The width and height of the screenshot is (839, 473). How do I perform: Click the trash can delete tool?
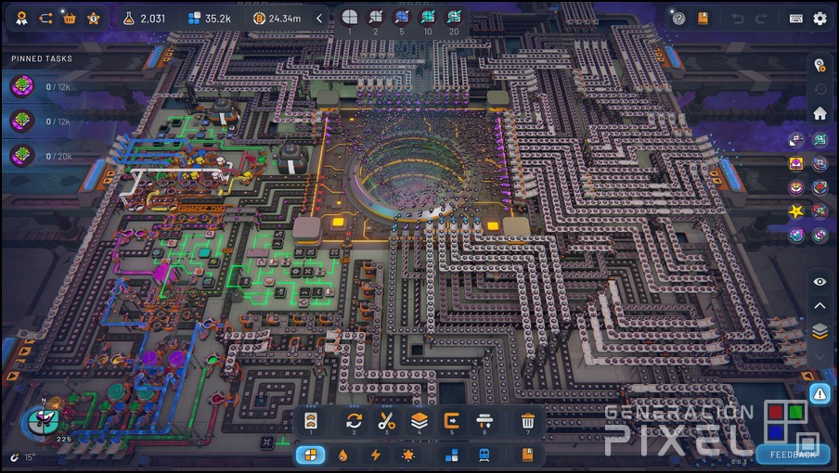click(527, 421)
